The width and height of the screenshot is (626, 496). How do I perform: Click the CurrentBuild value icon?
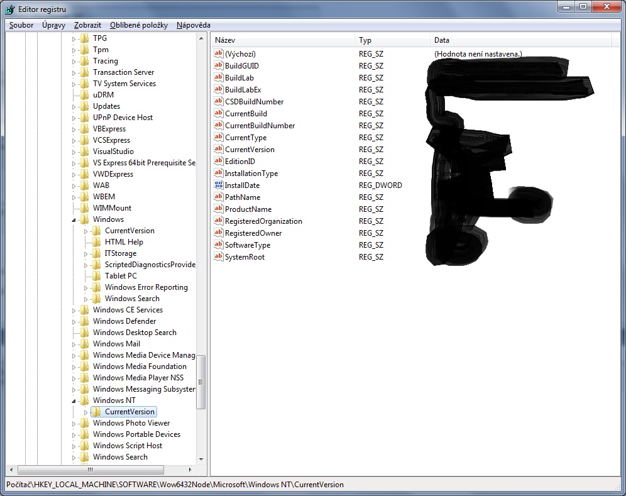[x=218, y=113]
